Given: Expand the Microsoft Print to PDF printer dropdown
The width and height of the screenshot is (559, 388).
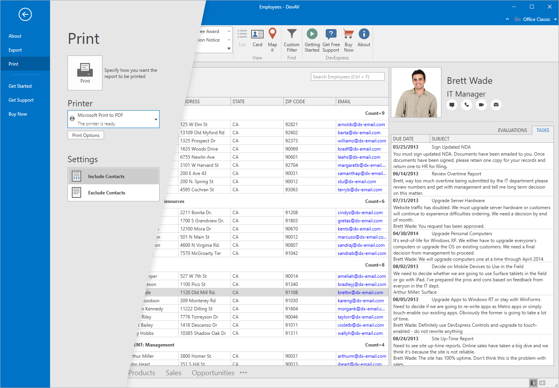Looking at the screenshot, I should 156,120.
